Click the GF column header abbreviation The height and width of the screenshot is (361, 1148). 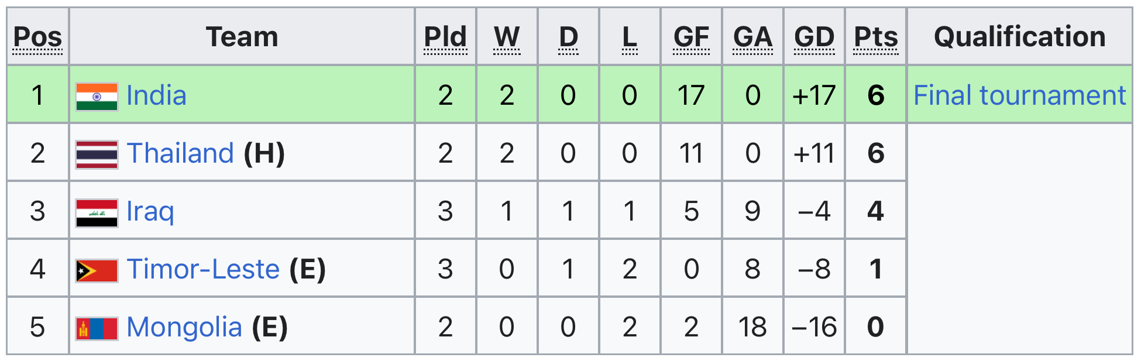coord(691,37)
